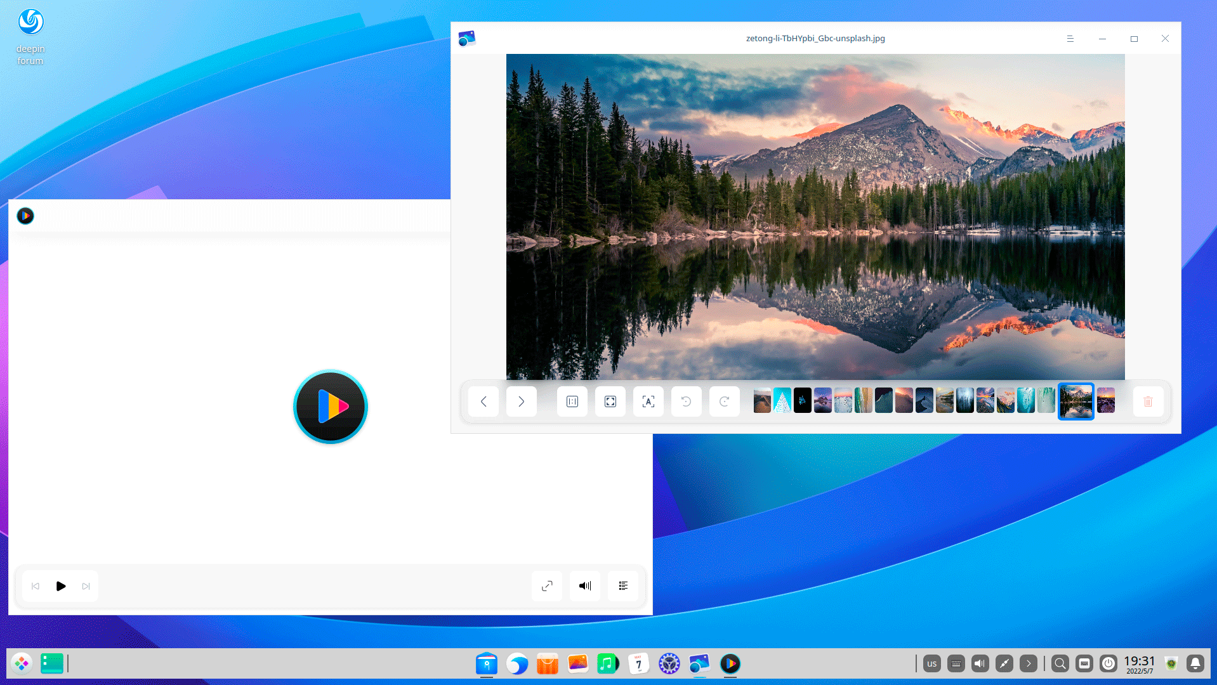Go to next image in viewer
1217x685 pixels.
[x=521, y=401]
